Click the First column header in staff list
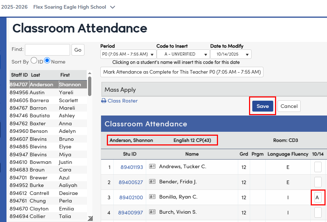The height and width of the screenshot is (222, 327). pyautogui.click(x=65, y=75)
